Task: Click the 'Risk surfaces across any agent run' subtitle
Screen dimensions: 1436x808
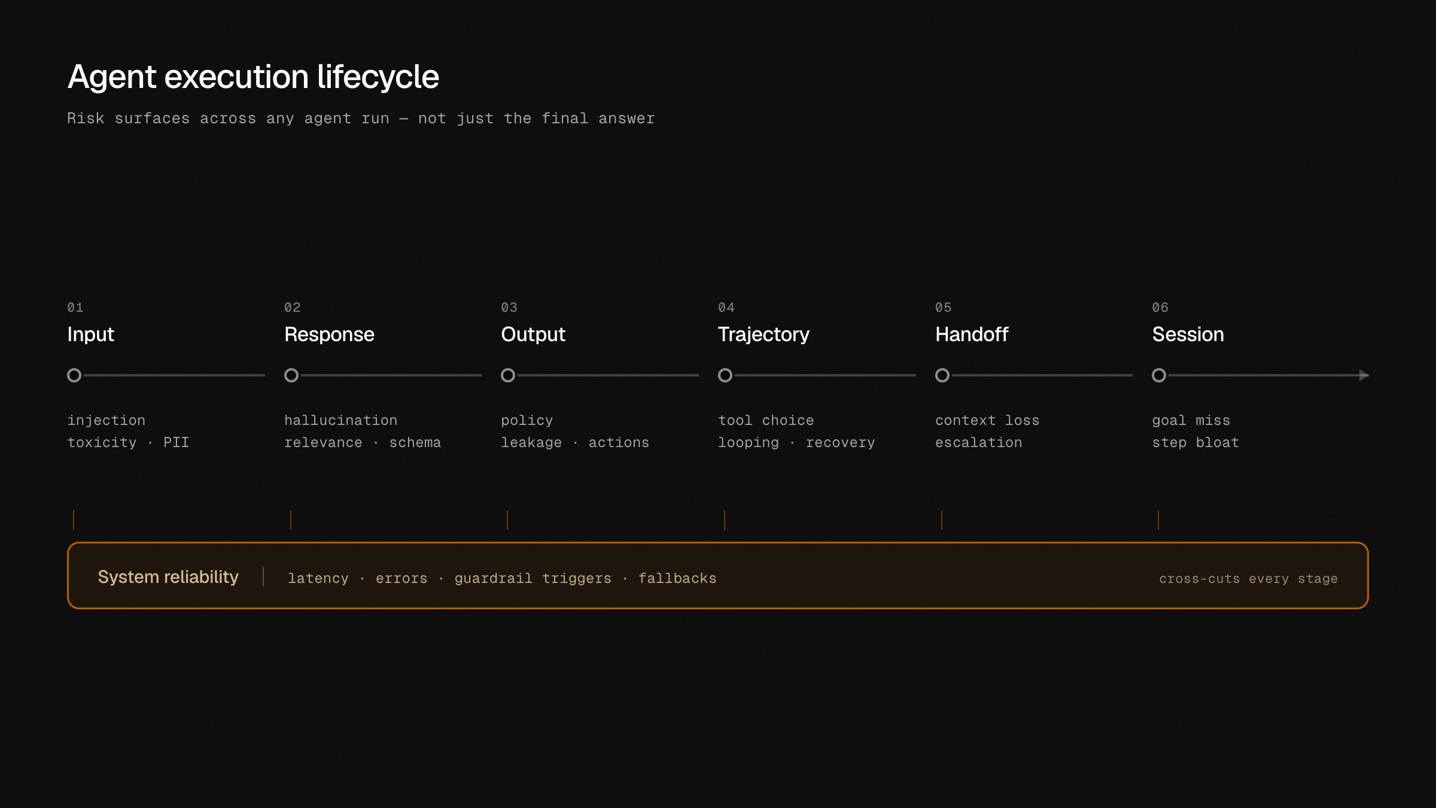Action: (x=361, y=119)
